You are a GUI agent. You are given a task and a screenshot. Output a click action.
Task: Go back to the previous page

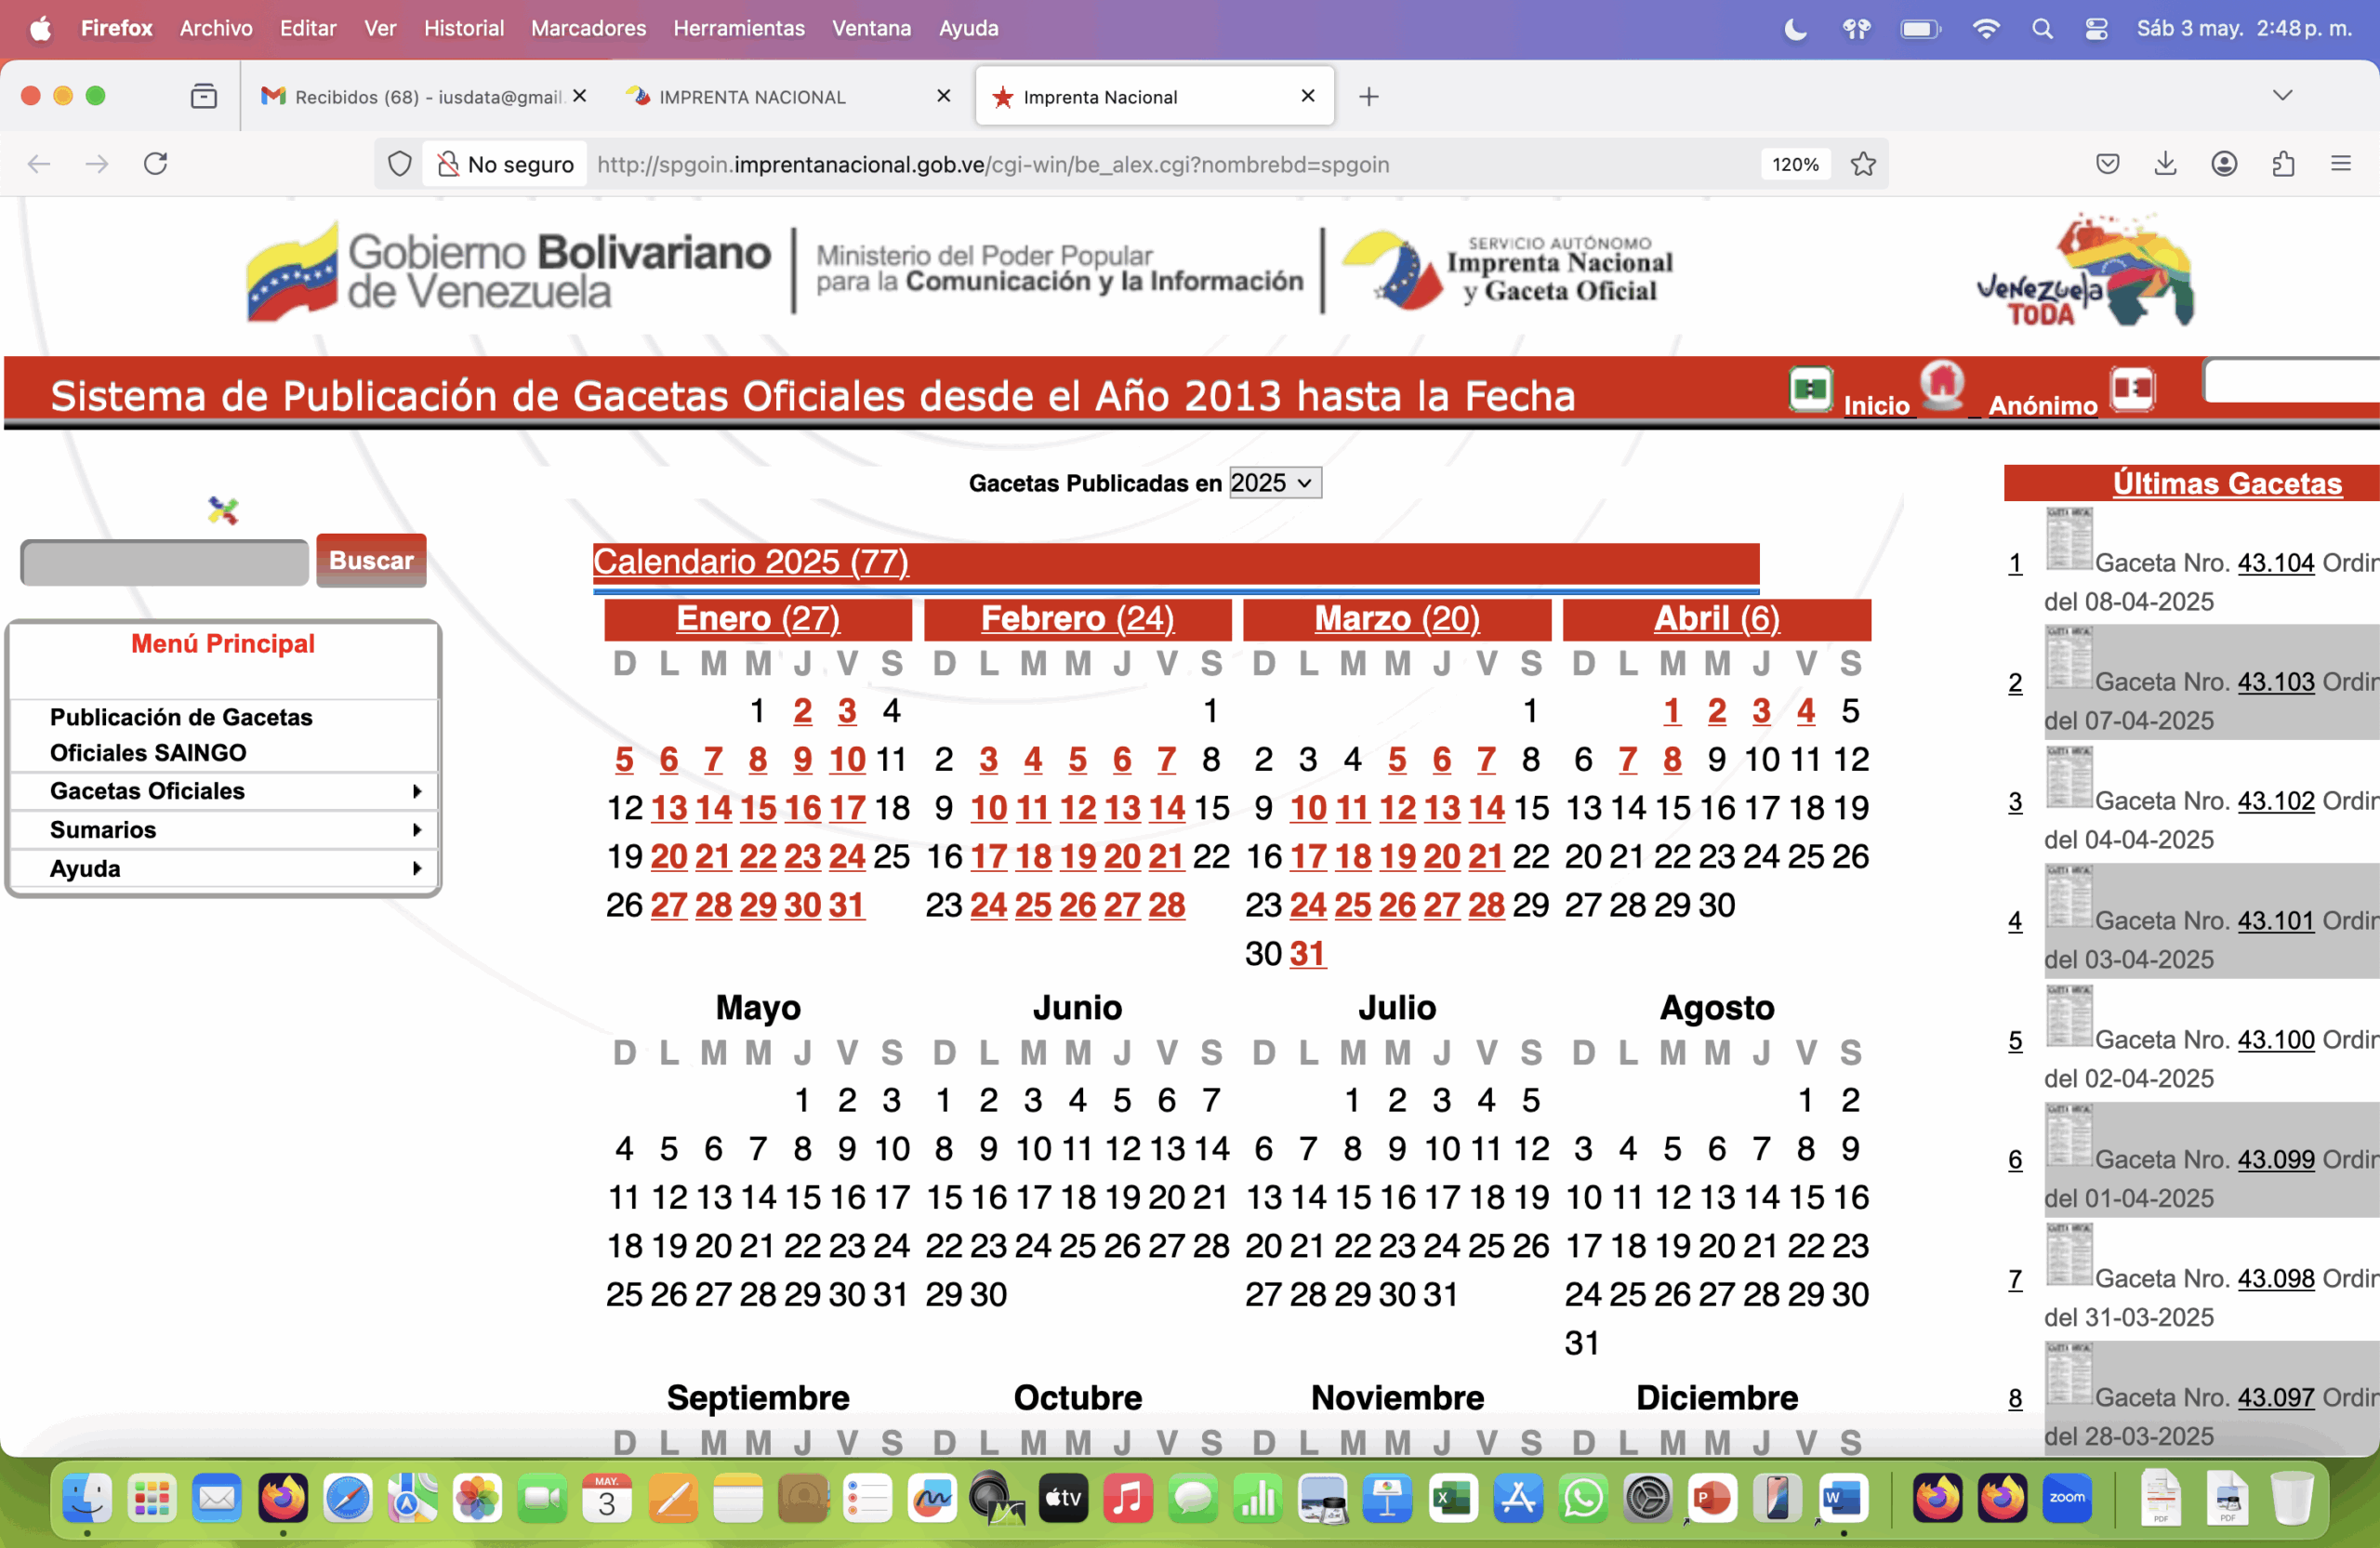(38, 164)
